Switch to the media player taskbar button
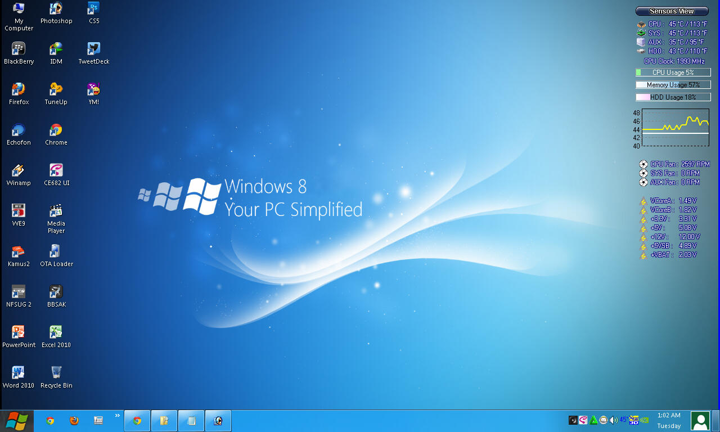This screenshot has height=432, width=720. tap(218, 421)
